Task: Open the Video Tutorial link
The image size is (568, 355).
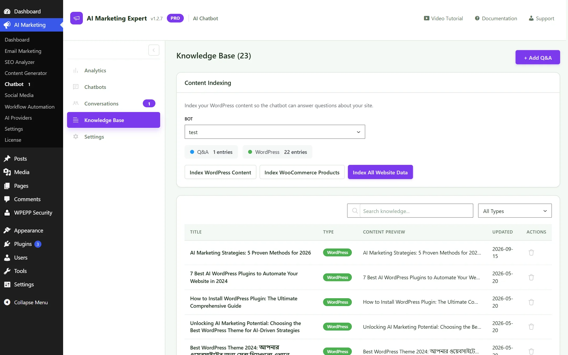Action: [443, 18]
